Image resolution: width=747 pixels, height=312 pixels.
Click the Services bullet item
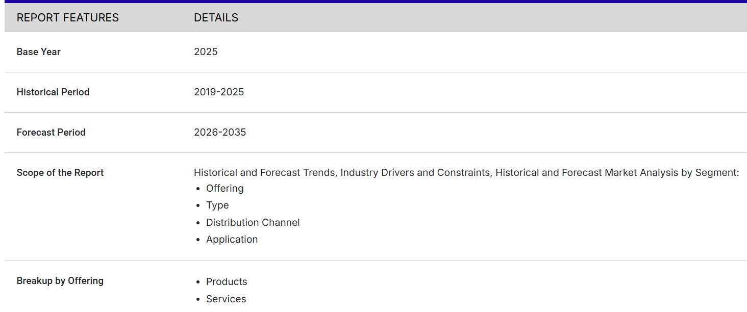pos(226,299)
